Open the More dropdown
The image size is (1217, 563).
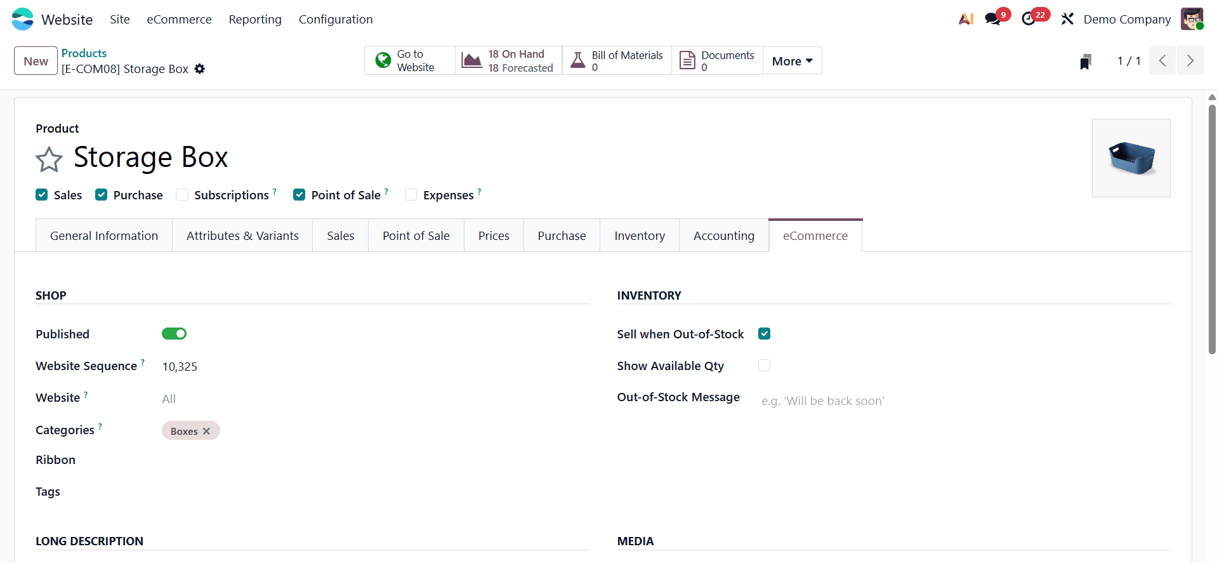(x=791, y=60)
